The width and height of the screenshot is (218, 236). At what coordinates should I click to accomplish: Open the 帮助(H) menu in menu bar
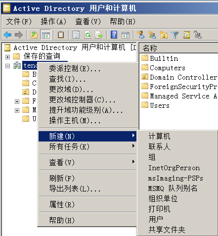click(123, 22)
